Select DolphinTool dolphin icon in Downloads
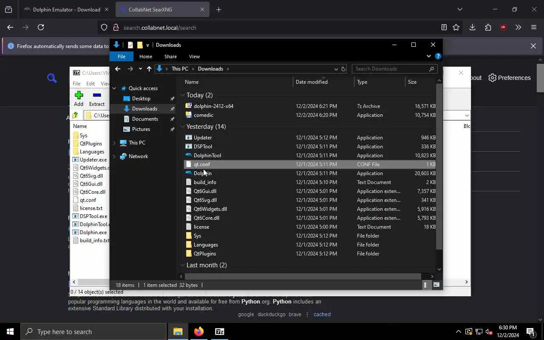This screenshot has width=544, height=340. click(189, 156)
